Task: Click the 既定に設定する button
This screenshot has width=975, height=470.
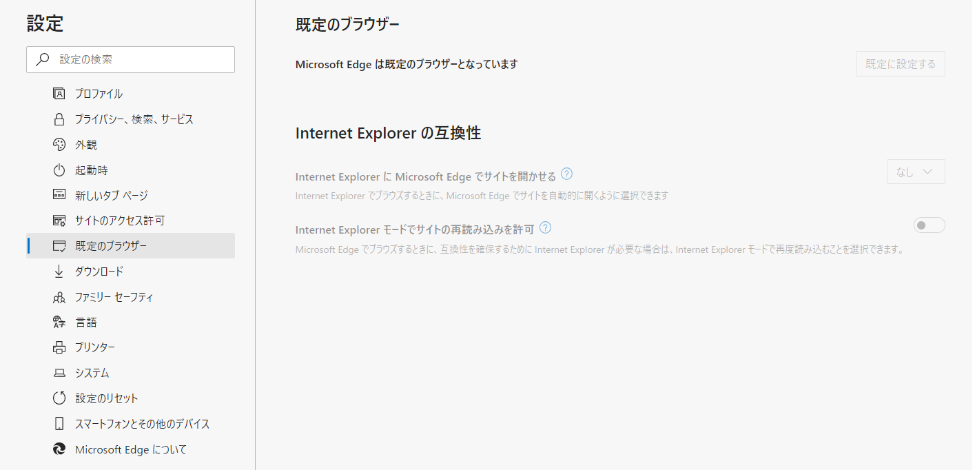Action: (901, 64)
